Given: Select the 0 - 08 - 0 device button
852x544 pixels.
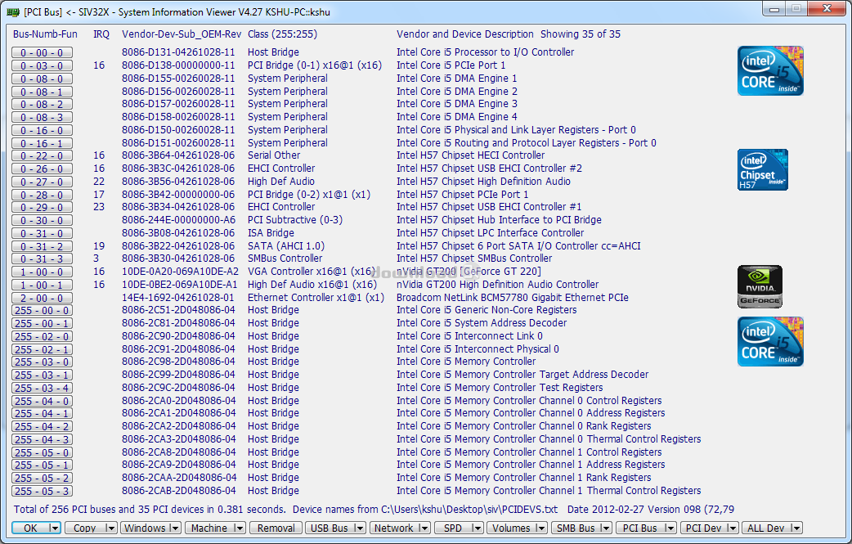Looking at the screenshot, I should point(42,79).
